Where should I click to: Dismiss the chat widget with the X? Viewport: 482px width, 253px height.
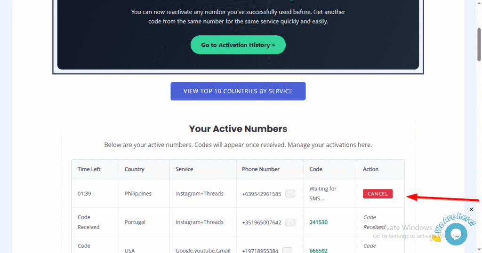click(x=472, y=209)
